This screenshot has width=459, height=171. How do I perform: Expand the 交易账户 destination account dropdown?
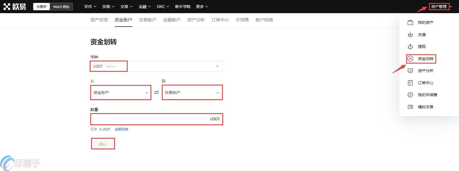coord(192,93)
